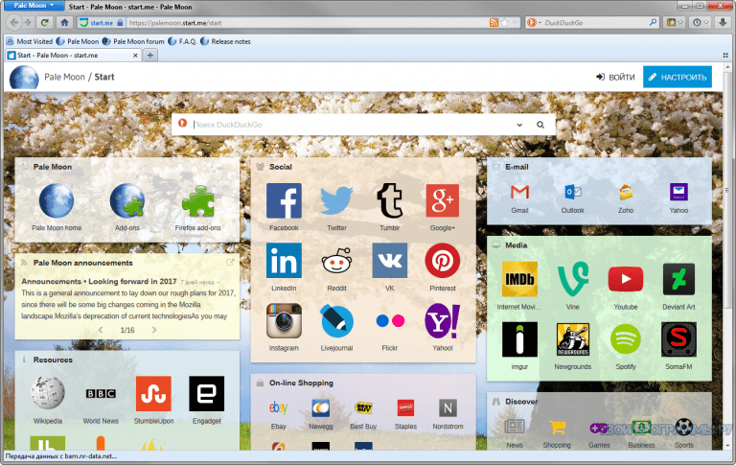Open the Newegg icon
This screenshot has height=465, width=736.
point(321,407)
